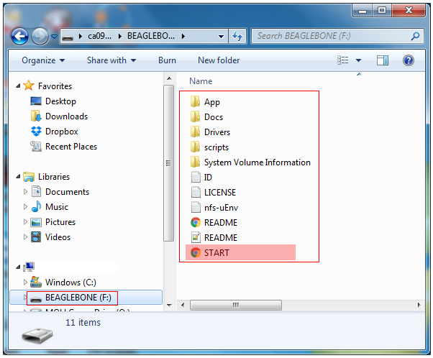Collapse the Libraries group
Screen dimensions: 433x358
pos(18,176)
